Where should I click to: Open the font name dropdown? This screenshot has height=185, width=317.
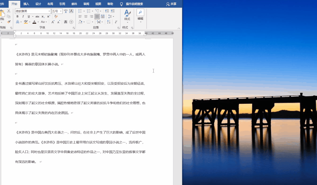click(49, 11)
